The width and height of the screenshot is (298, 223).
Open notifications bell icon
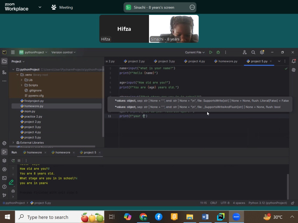pyautogui.click(x=294, y=61)
